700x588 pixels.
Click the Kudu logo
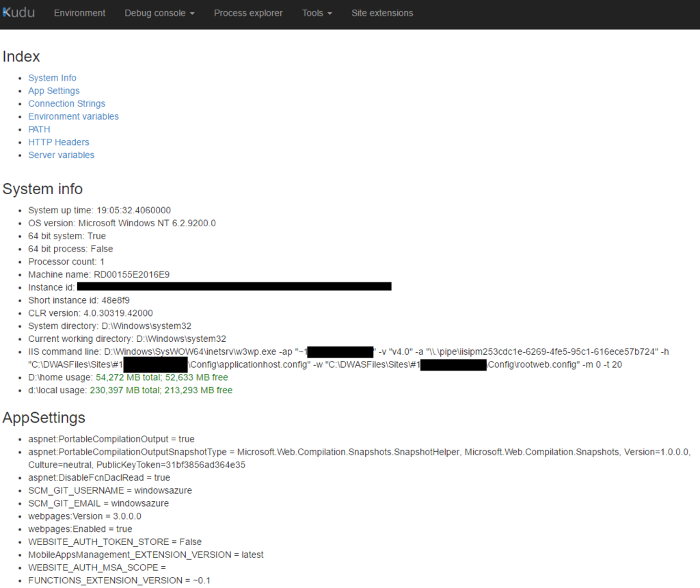click(18, 12)
